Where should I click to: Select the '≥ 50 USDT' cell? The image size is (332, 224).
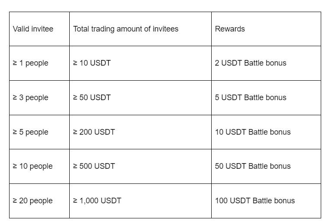(92, 98)
